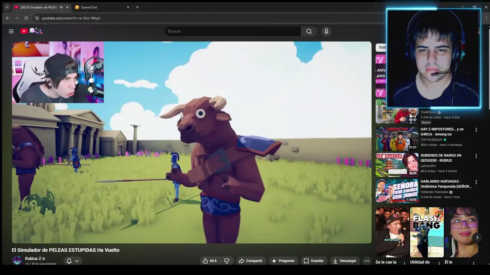Screen dimensions: 490x275
Task: Open the tab search dropdown arrow
Action: tap(7, 7)
